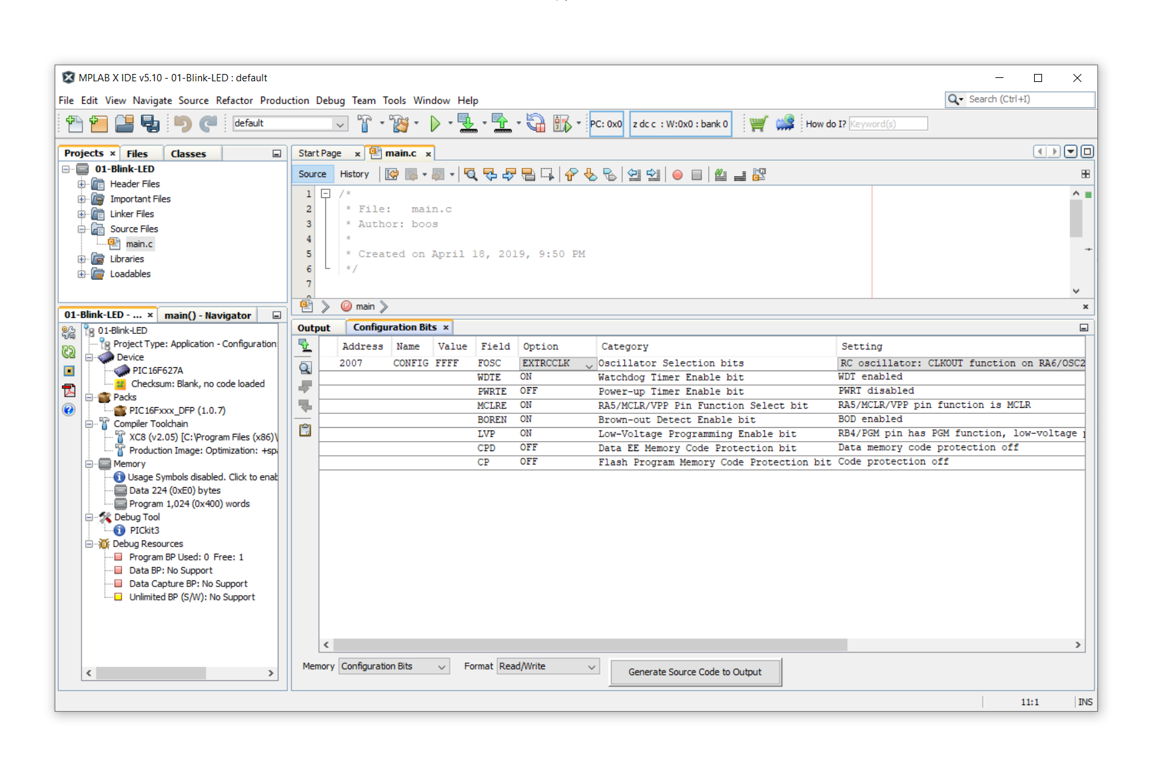This screenshot has height=777, width=1162.
Task: Click the Make and Program Device icon
Action: click(x=468, y=123)
